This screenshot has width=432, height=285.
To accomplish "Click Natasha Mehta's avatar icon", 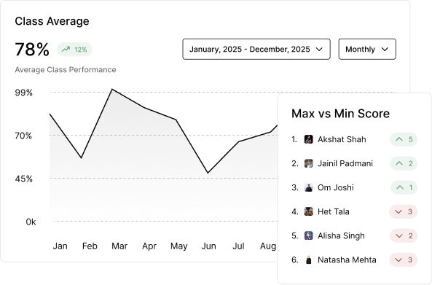I will click(309, 260).
